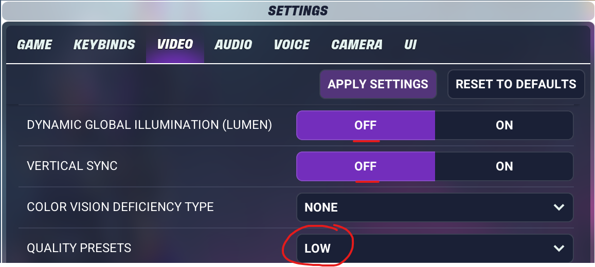Open the VOICE tab
Image resolution: width=595 pixels, height=267 pixels.
(x=292, y=45)
